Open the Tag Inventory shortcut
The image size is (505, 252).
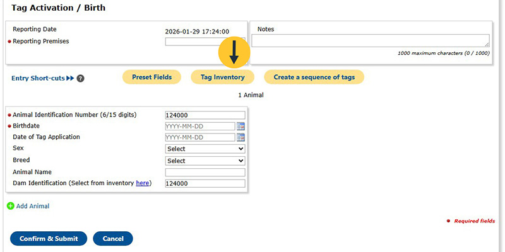[222, 77]
